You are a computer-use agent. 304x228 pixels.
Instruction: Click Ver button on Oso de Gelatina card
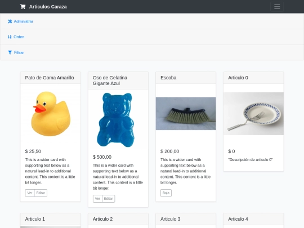(97, 199)
